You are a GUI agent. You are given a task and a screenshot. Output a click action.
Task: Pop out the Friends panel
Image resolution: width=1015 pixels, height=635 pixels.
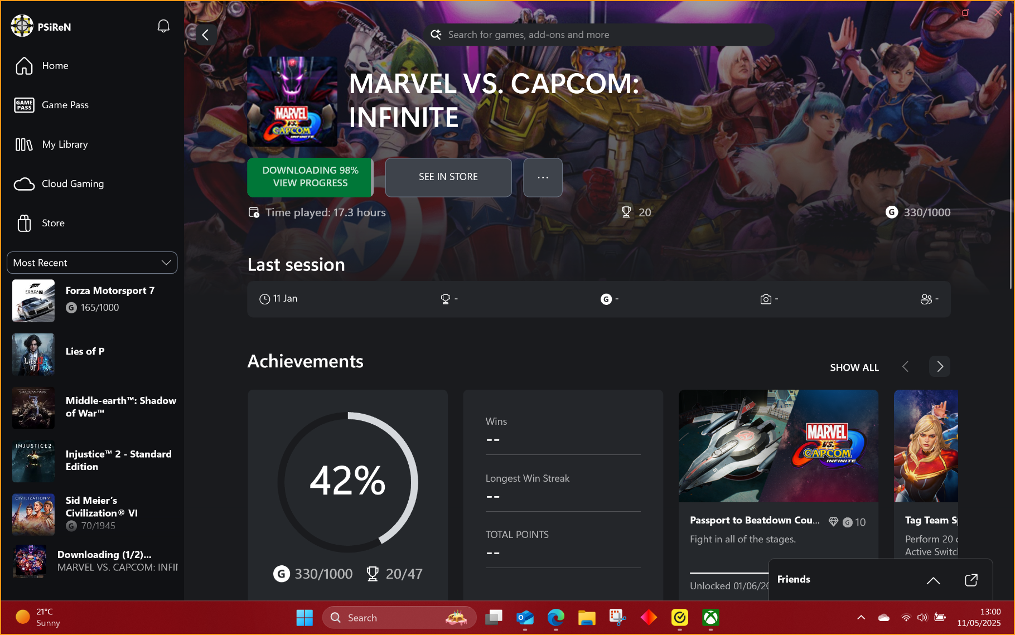coord(971,580)
